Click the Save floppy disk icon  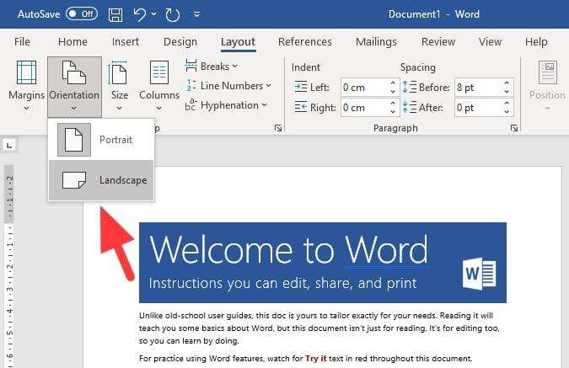pyautogui.click(x=115, y=15)
